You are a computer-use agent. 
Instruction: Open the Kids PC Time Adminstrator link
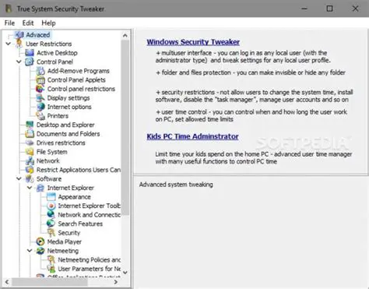coord(192,136)
